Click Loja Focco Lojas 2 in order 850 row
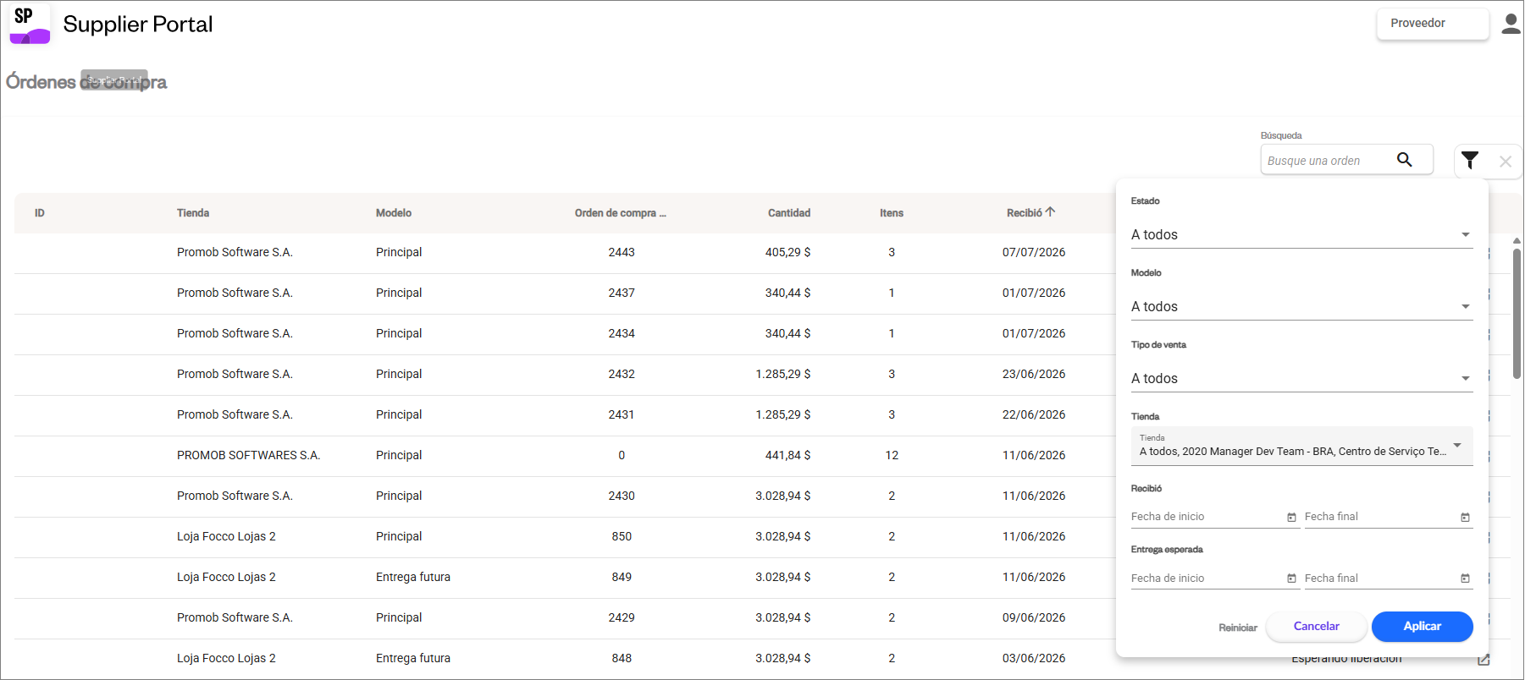Viewport: 1525px width, 680px height. click(226, 536)
